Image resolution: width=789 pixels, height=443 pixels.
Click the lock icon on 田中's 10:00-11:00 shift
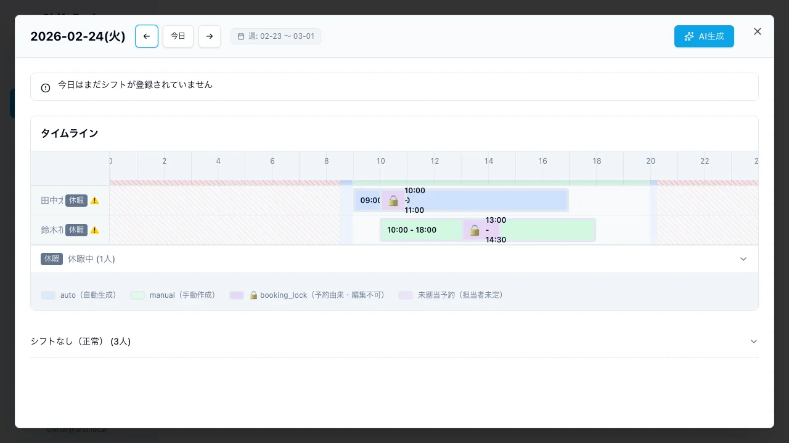click(x=393, y=200)
